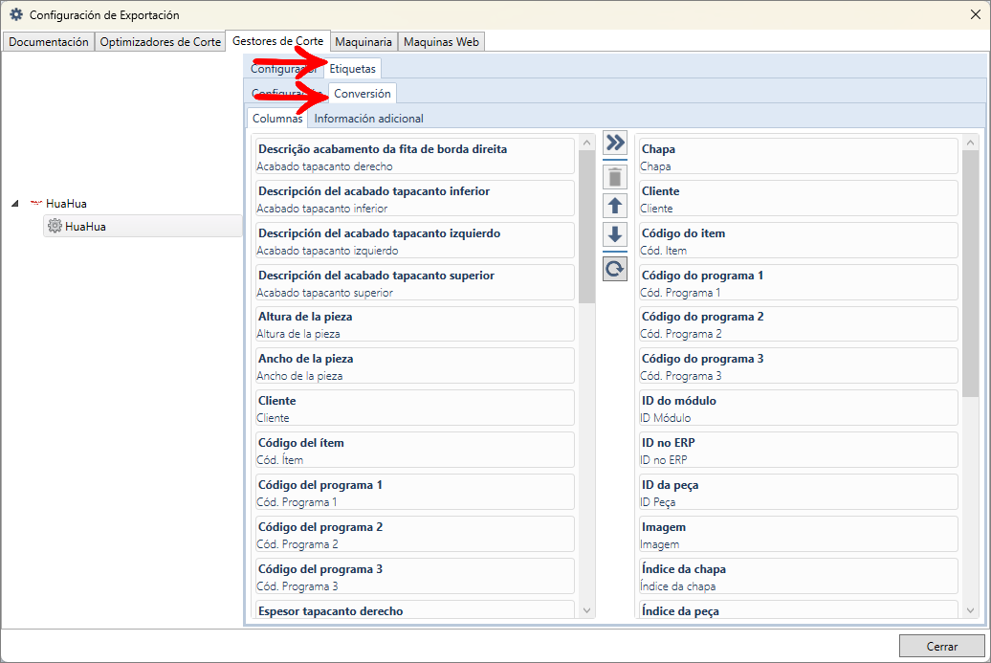Select 'Cliente' in the left list
This screenshot has width=991, height=663.
414,409
